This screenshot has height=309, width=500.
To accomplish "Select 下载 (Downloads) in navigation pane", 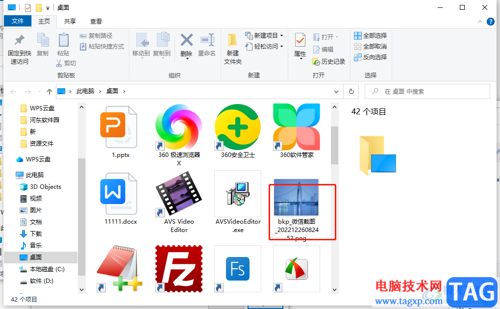I will click(x=31, y=234).
